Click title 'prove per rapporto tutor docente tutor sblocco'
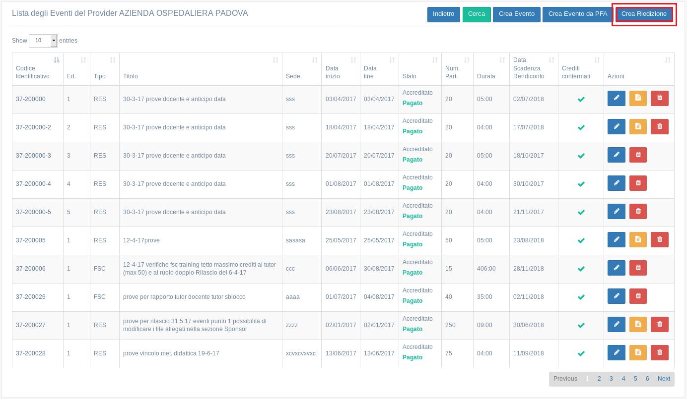Image resolution: width=687 pixels, height=399 pixels. pos(184,297)
